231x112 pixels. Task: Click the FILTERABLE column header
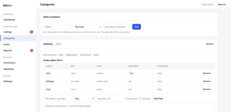[x=162, y=66]
